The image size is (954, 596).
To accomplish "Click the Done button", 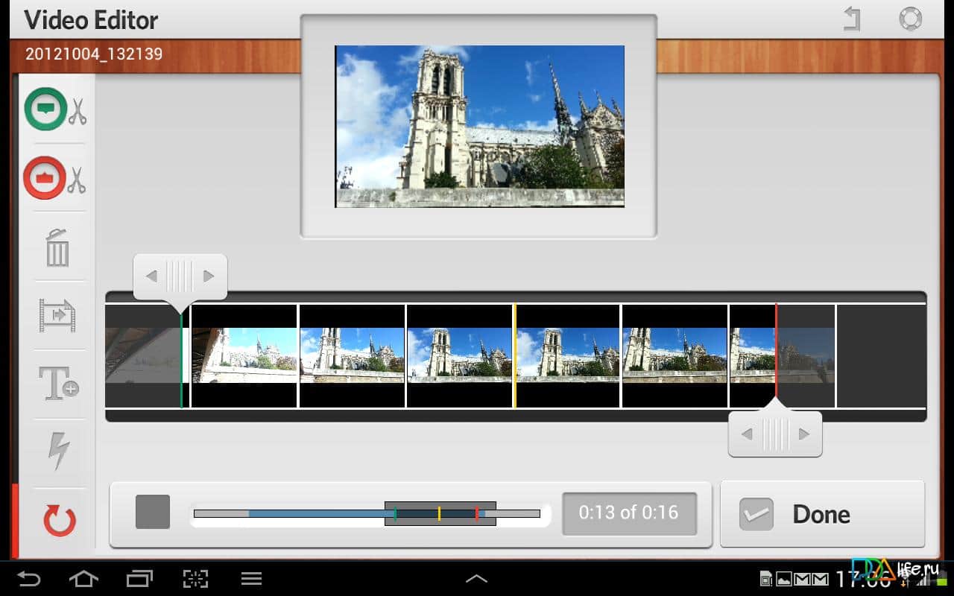I will (x=822, y=514).
